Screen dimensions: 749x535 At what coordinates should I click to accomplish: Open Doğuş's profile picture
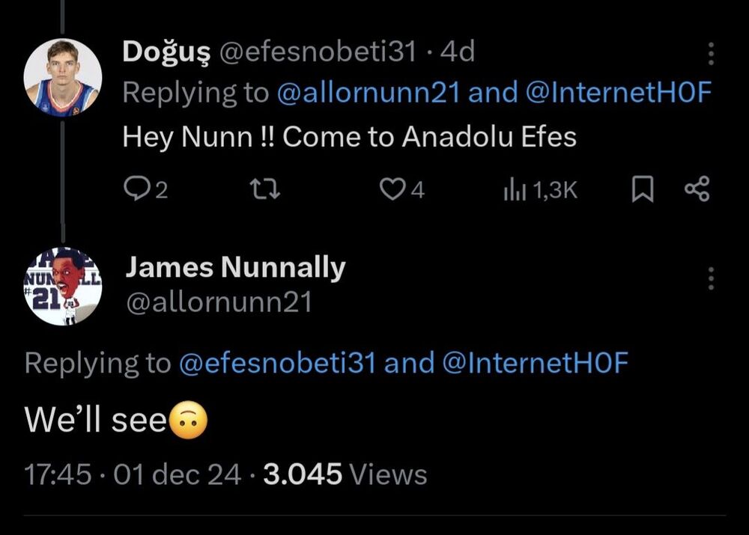point(62,79)
